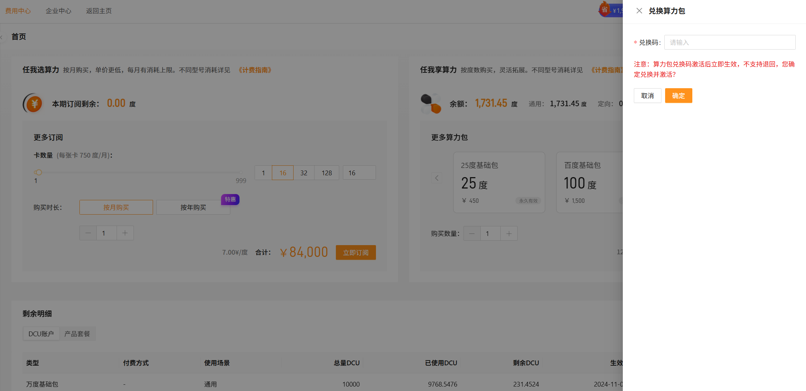Select the 按月购买 duration option
The image size is (806, 391).
click(116, 207)
